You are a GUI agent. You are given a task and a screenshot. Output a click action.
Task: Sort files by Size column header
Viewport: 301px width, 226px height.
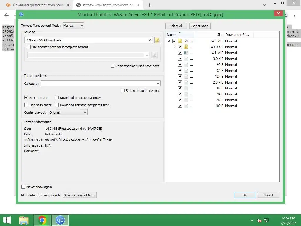point(209,35)
